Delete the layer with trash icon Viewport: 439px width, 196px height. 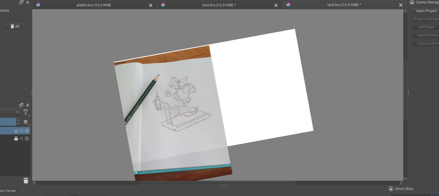(26, 180)
